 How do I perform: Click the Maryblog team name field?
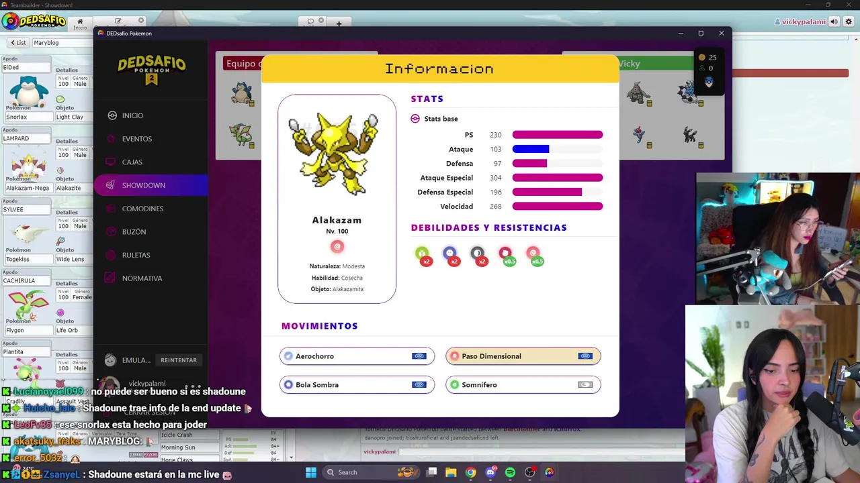coord(62,43)
